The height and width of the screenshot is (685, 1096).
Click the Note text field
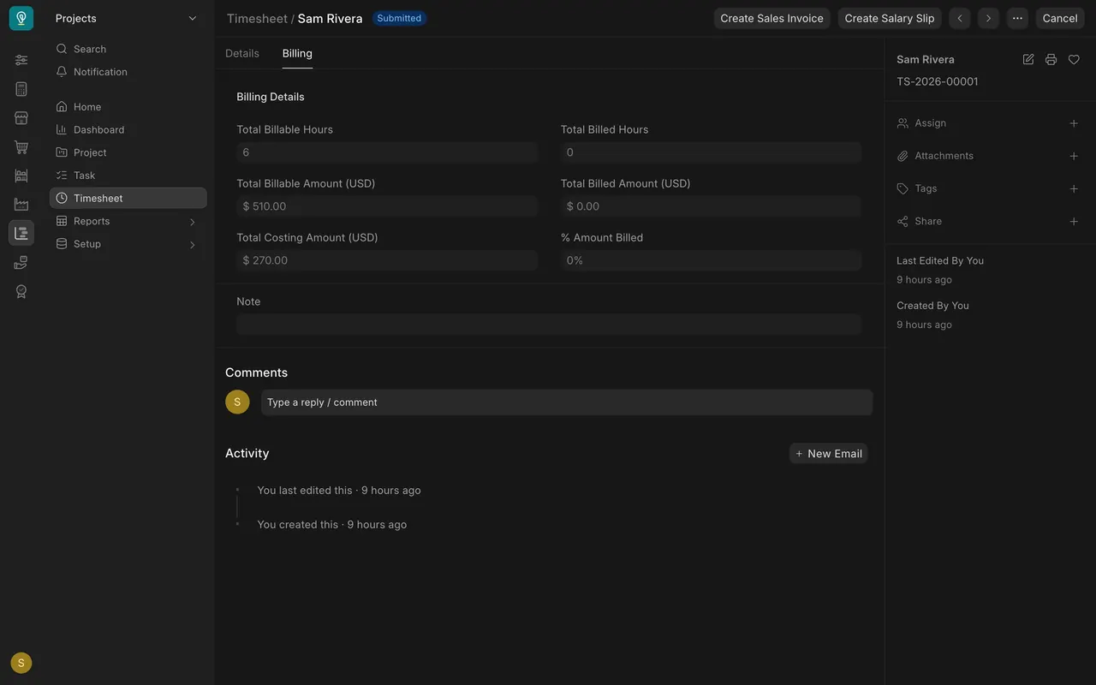(549, 324)
